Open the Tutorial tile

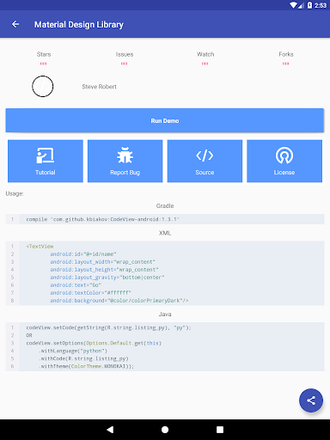[46, 161]
